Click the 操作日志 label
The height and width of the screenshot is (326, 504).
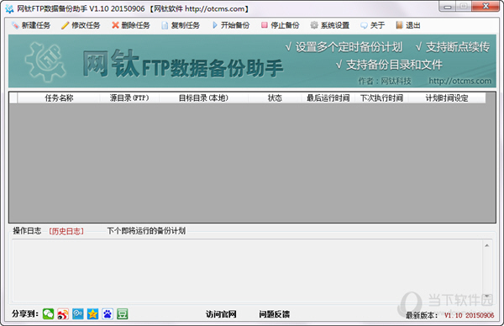(x=27, y=231)
